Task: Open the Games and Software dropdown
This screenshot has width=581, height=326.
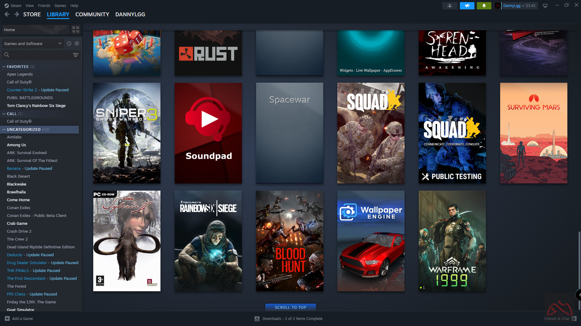Action: [33, 44]
